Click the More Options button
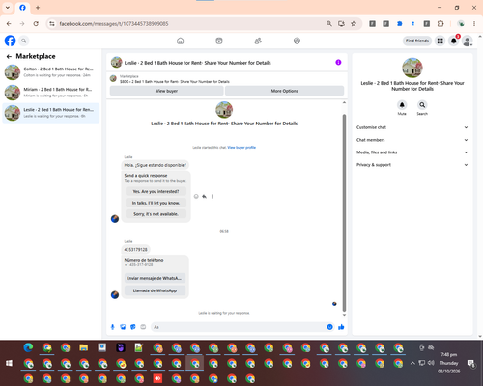The width and height of the screenshot is (483, 386). (284, 91)
